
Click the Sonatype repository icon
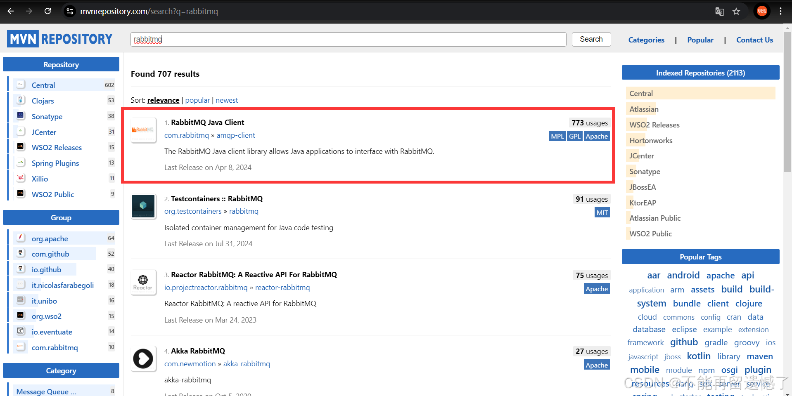click(x=21, y=115)
